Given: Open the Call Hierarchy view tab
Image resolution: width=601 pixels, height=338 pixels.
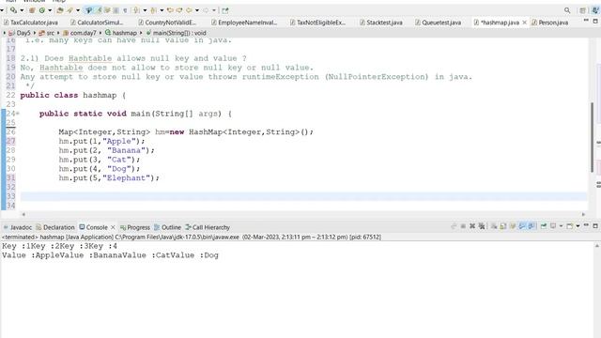Looking at the screenshot, I should click(x=208, y=227).
